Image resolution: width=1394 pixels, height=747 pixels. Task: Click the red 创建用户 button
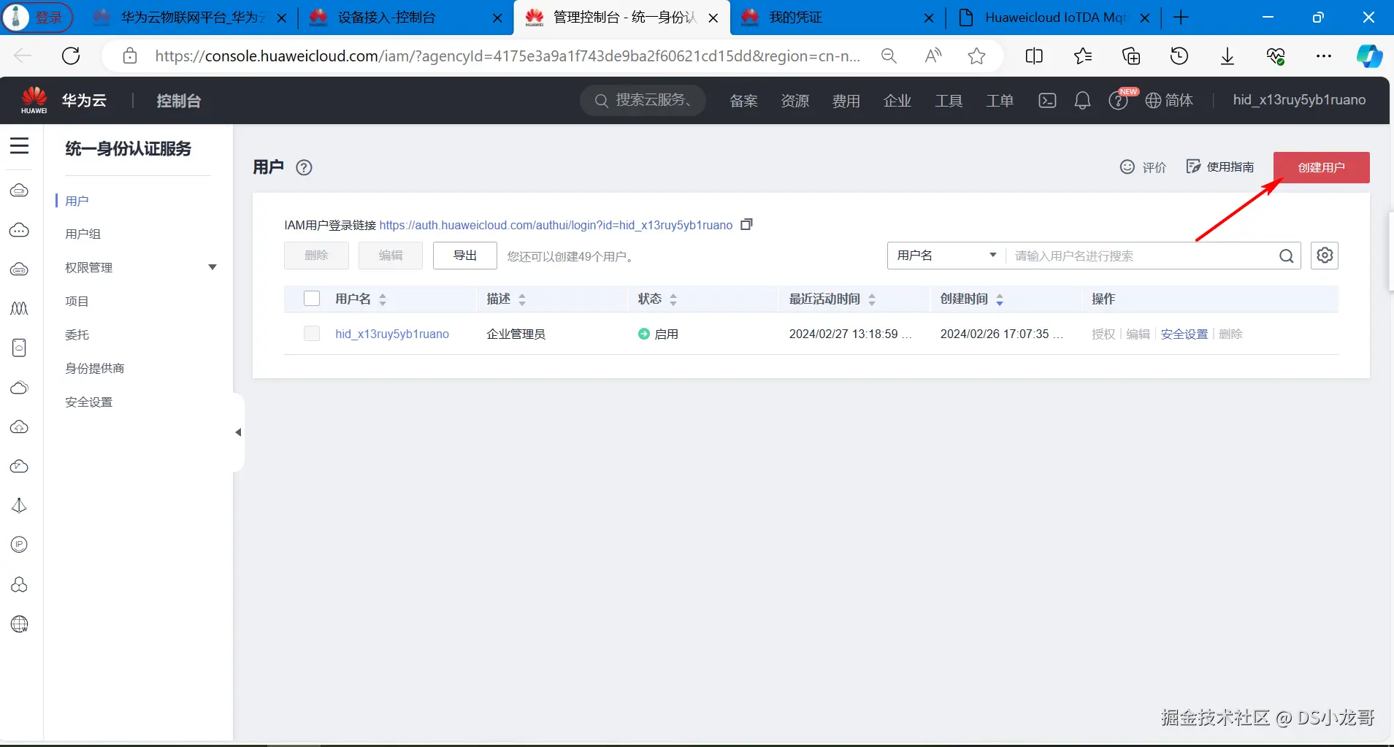tap(1321, 167)
